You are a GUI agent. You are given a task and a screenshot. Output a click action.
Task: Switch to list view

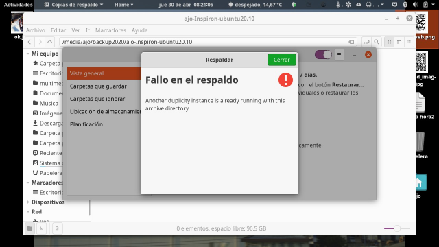pyautogui.click(x=399, y=42)
